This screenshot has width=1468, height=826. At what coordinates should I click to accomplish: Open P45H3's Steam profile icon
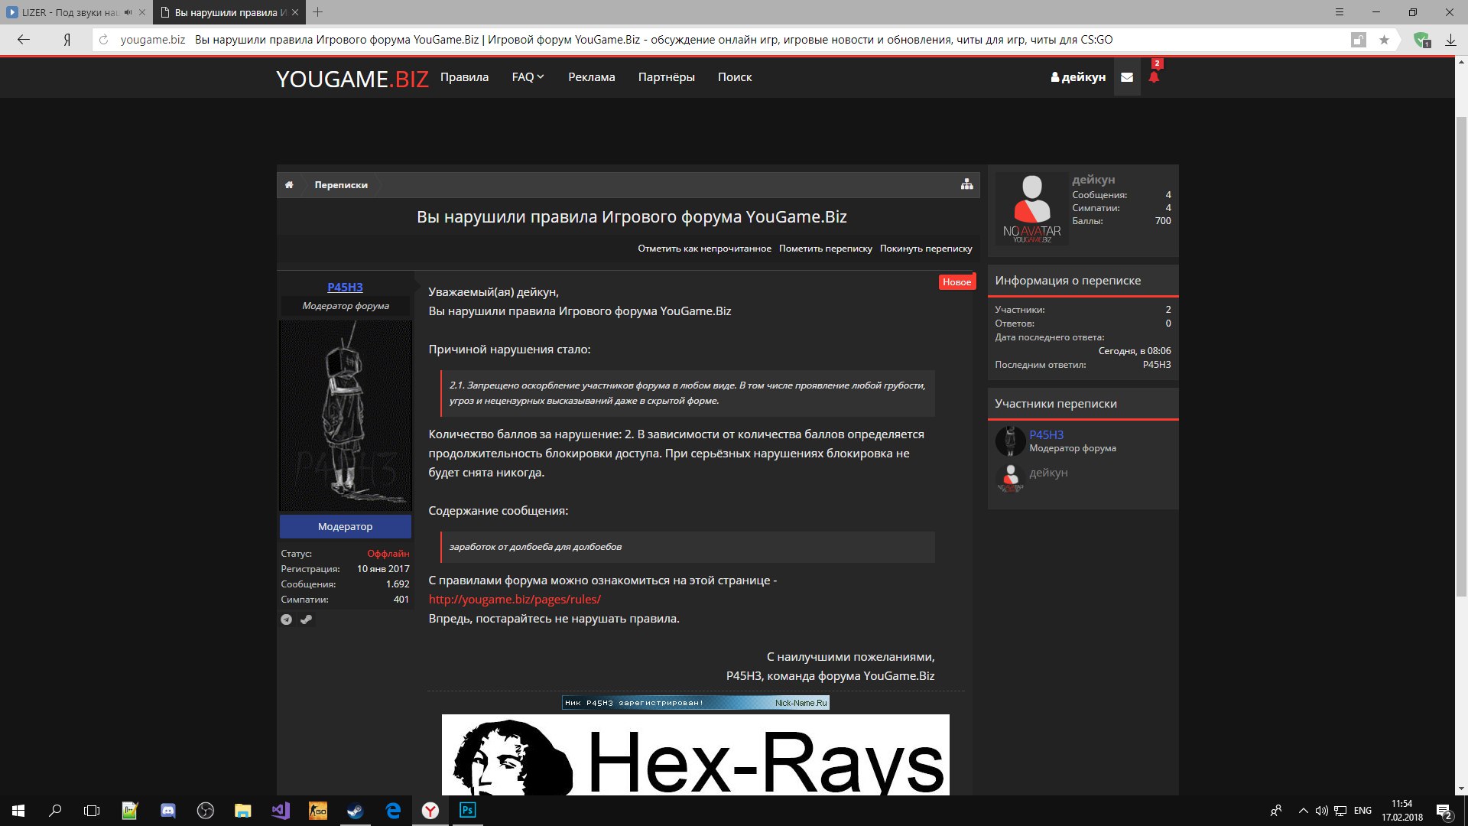click(x=306, y=619)
